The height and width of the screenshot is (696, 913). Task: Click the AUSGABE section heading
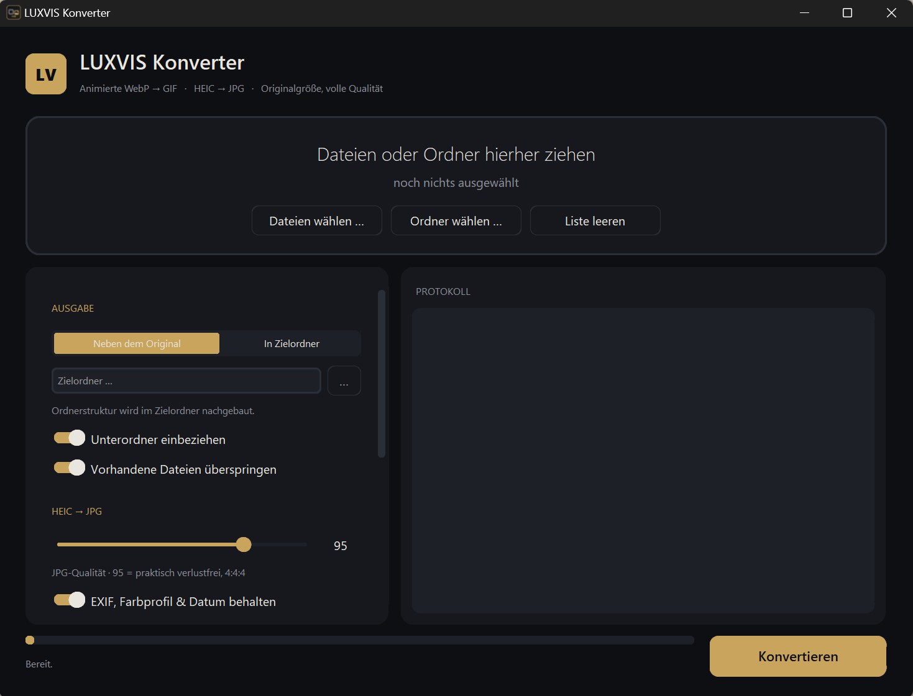coord(73,308)
